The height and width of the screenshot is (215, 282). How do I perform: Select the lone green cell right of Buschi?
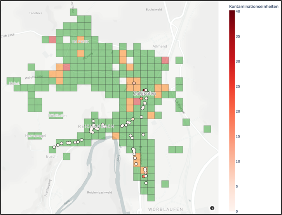[67, 156]
